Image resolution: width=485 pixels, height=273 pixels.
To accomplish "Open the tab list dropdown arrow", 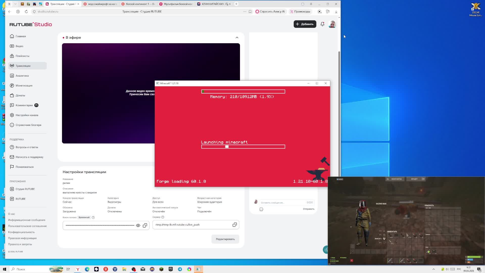I will 15,4.
